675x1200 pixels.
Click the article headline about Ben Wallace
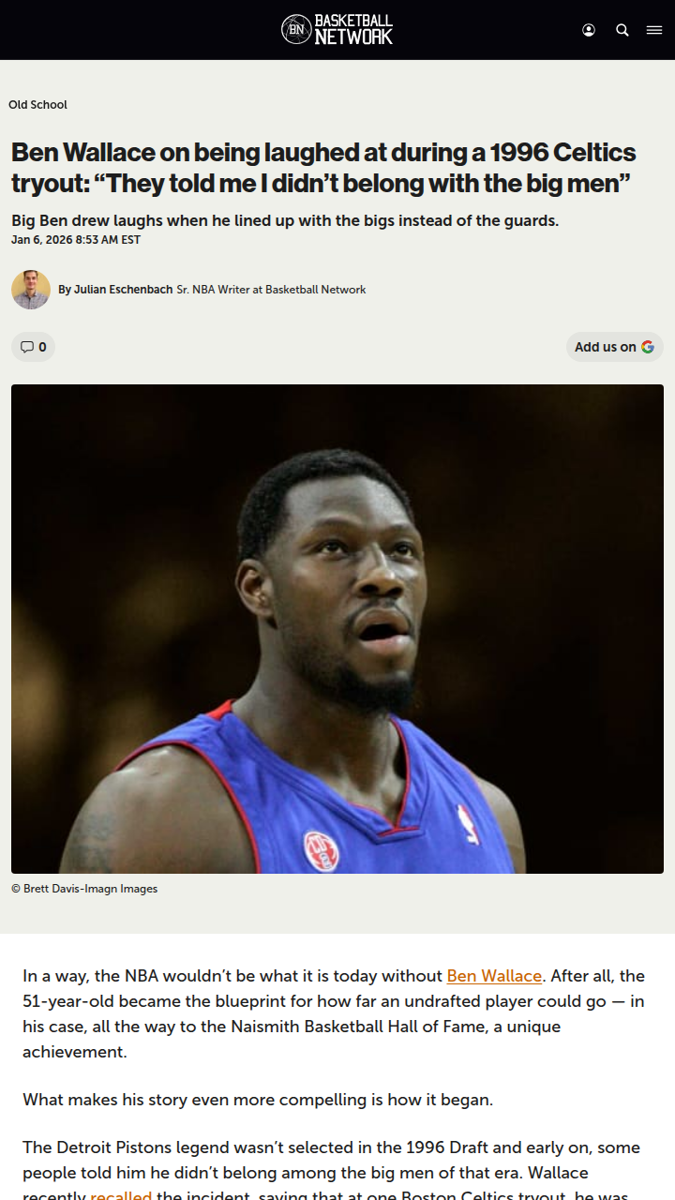[323, 168]
